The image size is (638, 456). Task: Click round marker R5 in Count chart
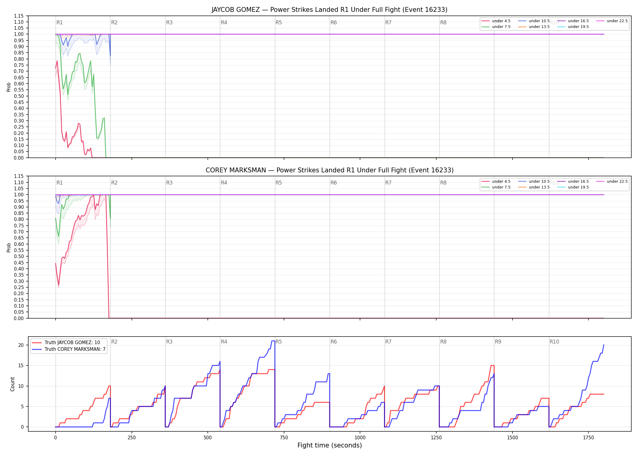279,342
